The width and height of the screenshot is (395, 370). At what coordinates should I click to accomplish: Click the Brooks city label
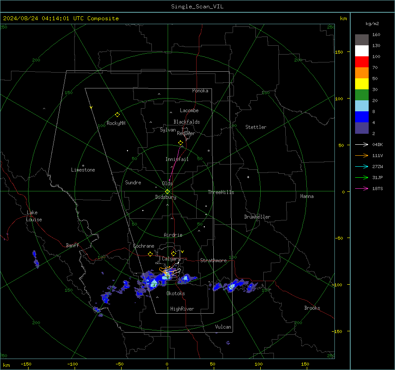pyautogui.click(x=312, y=308)
